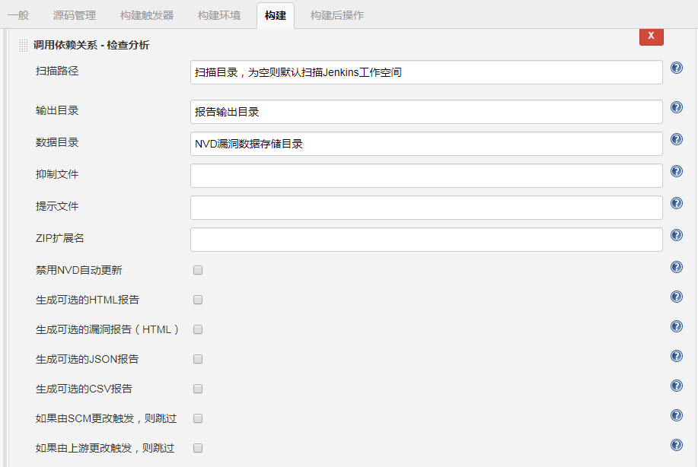The image size is (698, 467).
Task: Enable 禁用NVD自动更新 checkbox
Action: [198, 270]
